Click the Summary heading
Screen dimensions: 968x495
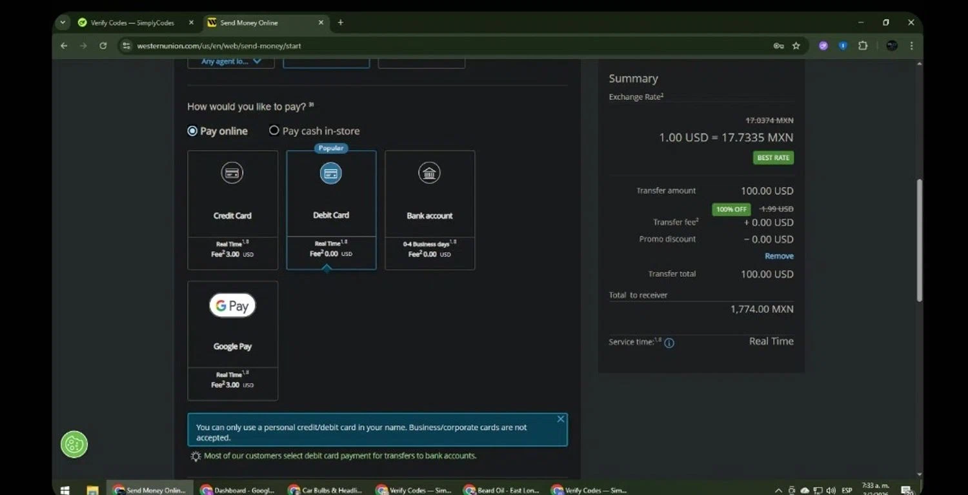(x=633, y=78)
